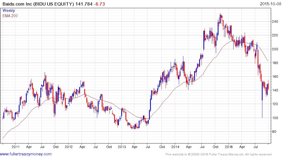The height and width of the screenshot is (158, 284).
Task: Click the 200 price axis label
Action: (276, 49)
